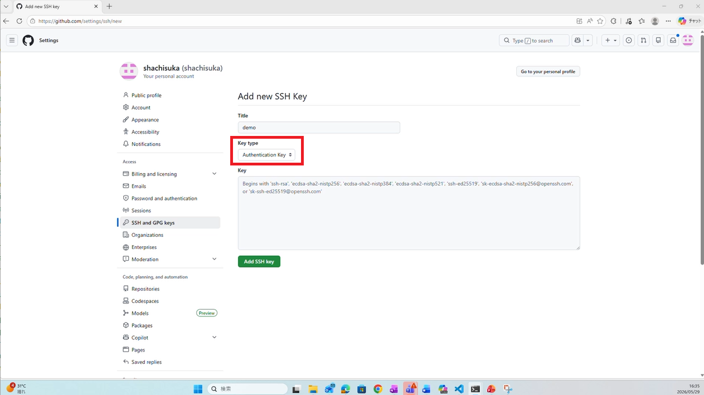Click the address bar URL

point(80,21)
